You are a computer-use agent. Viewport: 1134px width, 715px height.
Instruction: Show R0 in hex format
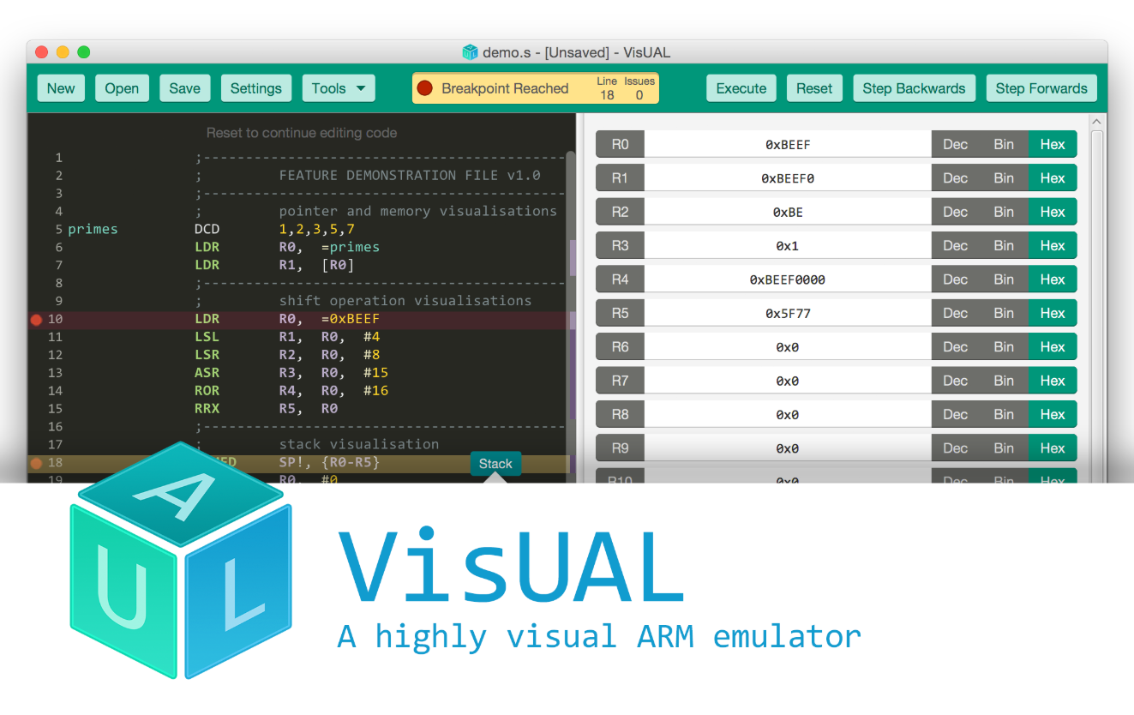tap(1053, 145)
